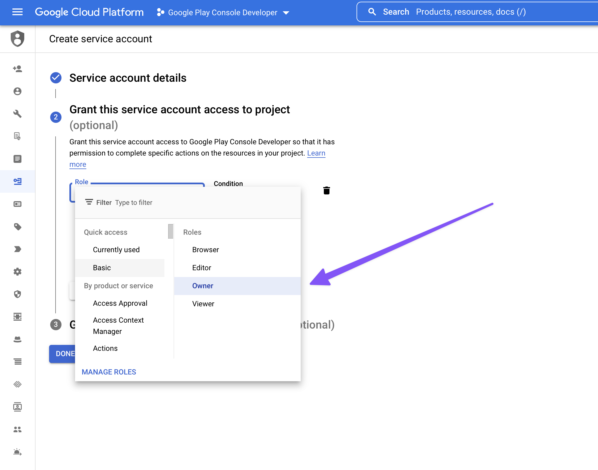Click the shield IAM & Admin logo
This screenshot has width=598, height=470.
17,39
